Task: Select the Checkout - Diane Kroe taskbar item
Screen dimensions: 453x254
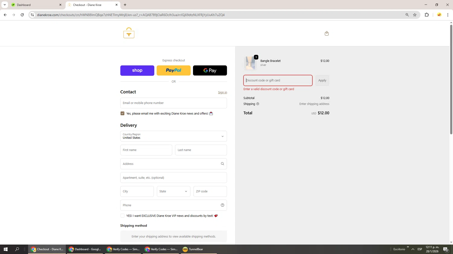Action: coord(47,249)
